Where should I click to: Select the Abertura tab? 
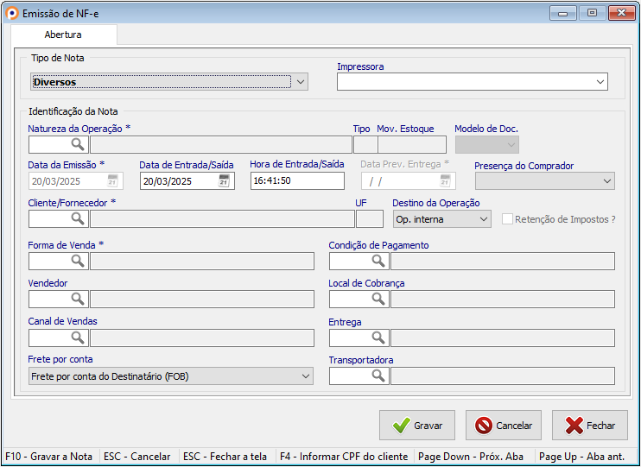coord(63,35)
